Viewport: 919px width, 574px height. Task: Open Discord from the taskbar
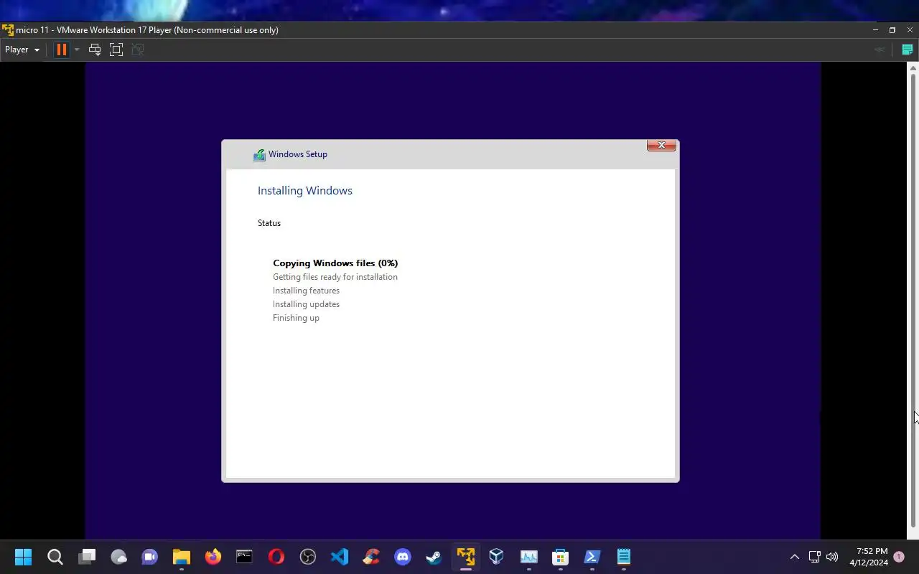click(x=403, y=557)
